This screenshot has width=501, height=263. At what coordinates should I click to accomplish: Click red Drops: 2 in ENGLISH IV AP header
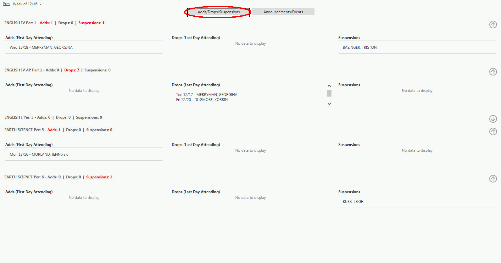pyautogui.click(x=72, y=70)
